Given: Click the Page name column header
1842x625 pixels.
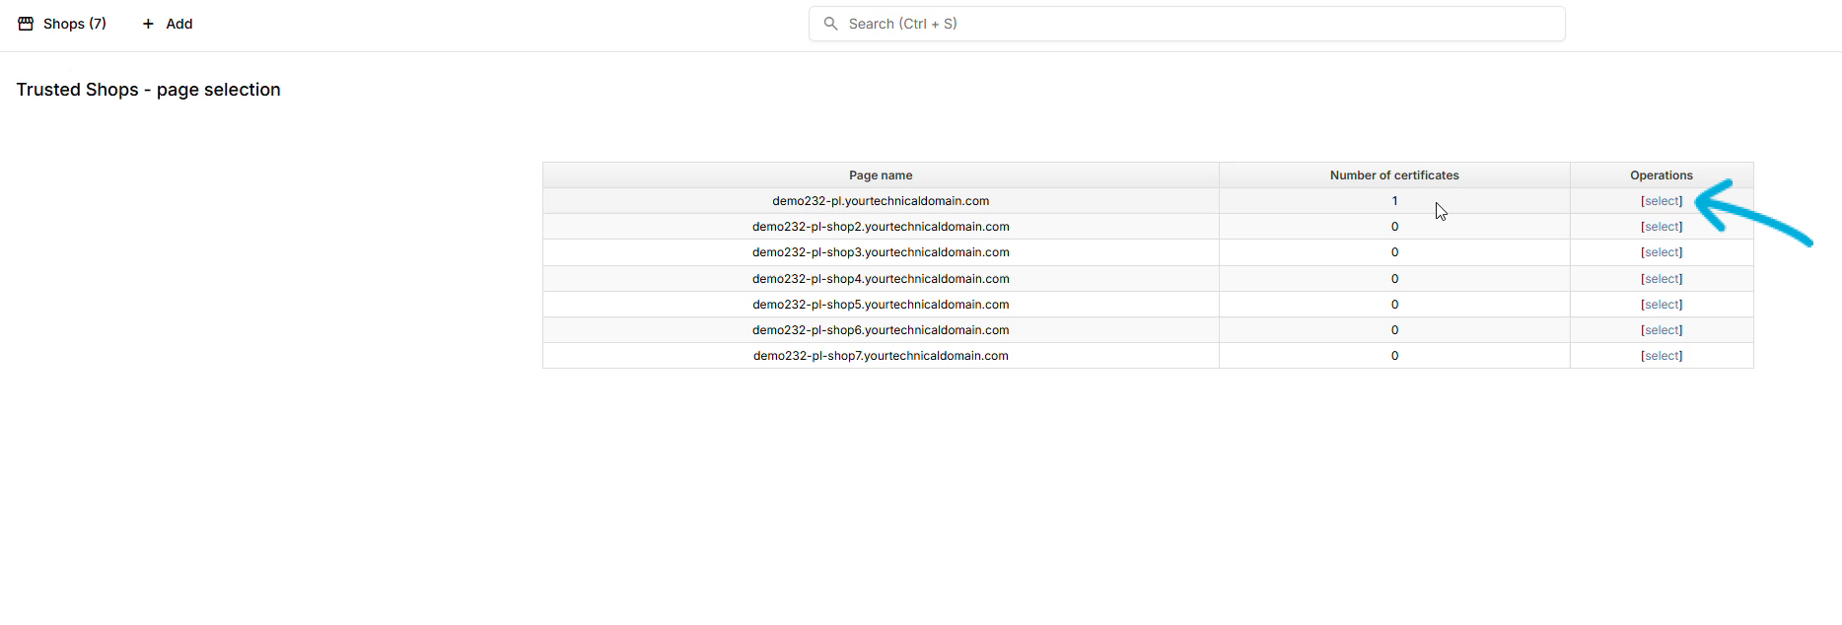Looking at the screenshot, I should (881, 175).
